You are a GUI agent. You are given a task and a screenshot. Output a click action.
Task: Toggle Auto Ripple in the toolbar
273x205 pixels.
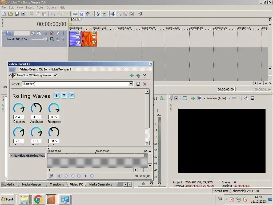(x=88, y=14)
